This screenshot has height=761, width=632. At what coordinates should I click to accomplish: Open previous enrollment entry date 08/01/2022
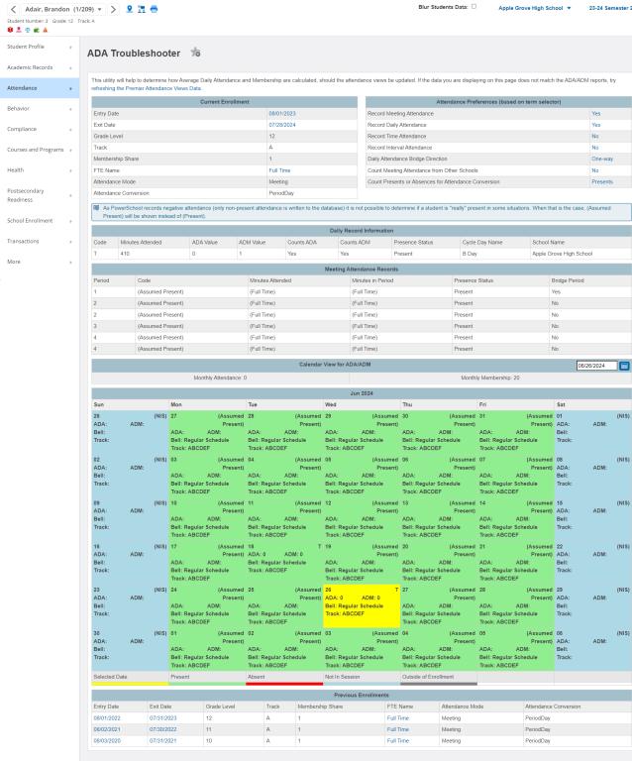tap(107, 717)
